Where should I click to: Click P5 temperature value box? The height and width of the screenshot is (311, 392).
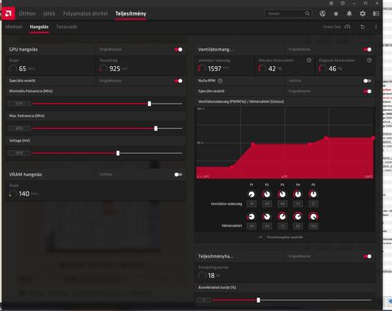pos(314,226)
